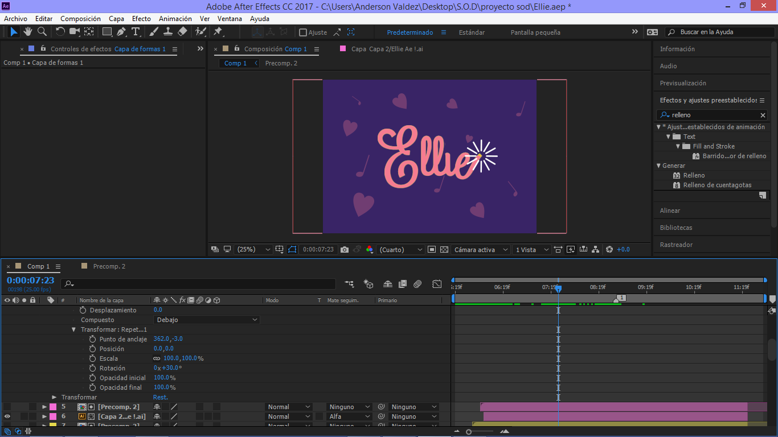Screen dimensions: 778x437
Task: Click the exposure value +0.0
Action: click(x=624, y=249)
